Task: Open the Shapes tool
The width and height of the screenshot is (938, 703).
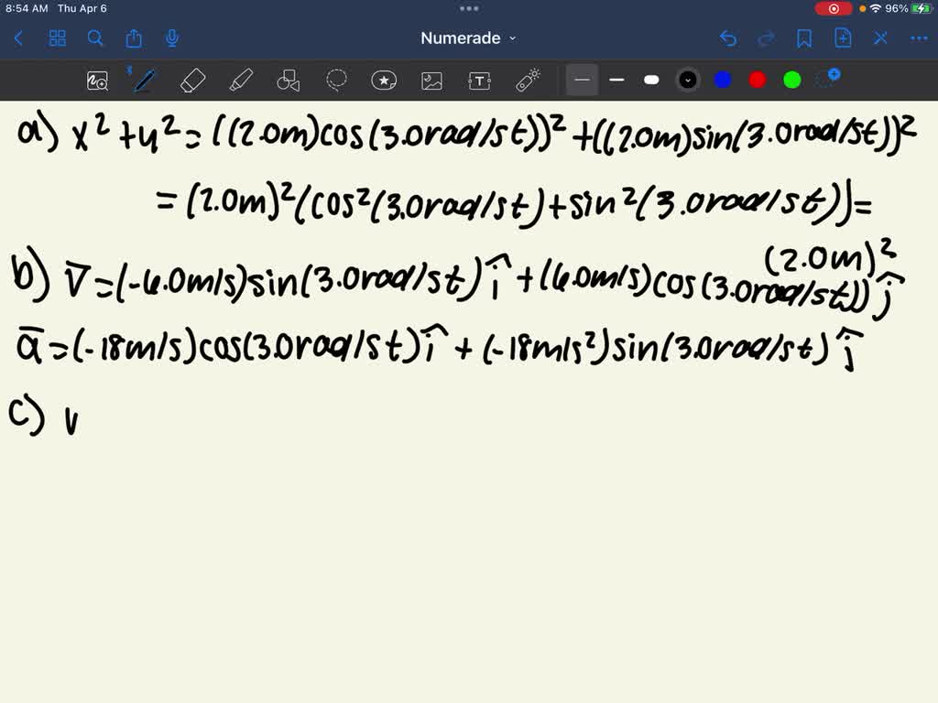Action: [289, 81]
